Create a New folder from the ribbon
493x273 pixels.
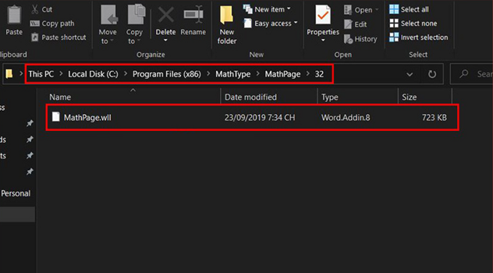[x=227, y=23]
